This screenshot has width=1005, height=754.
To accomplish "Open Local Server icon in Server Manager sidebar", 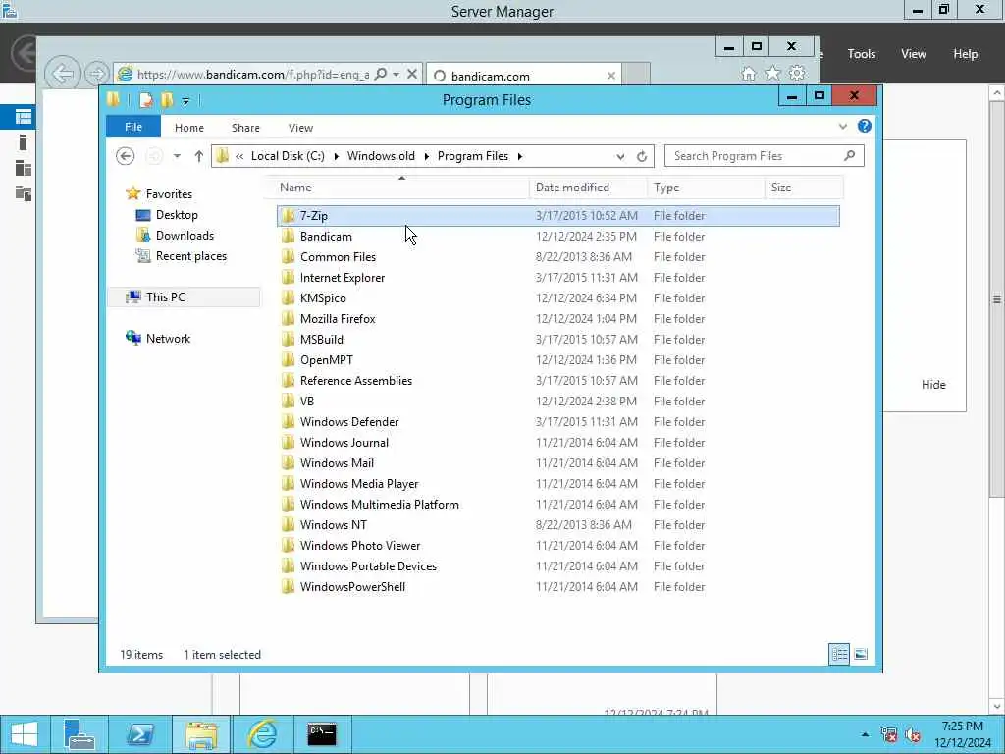I will (x=24, y=142).
